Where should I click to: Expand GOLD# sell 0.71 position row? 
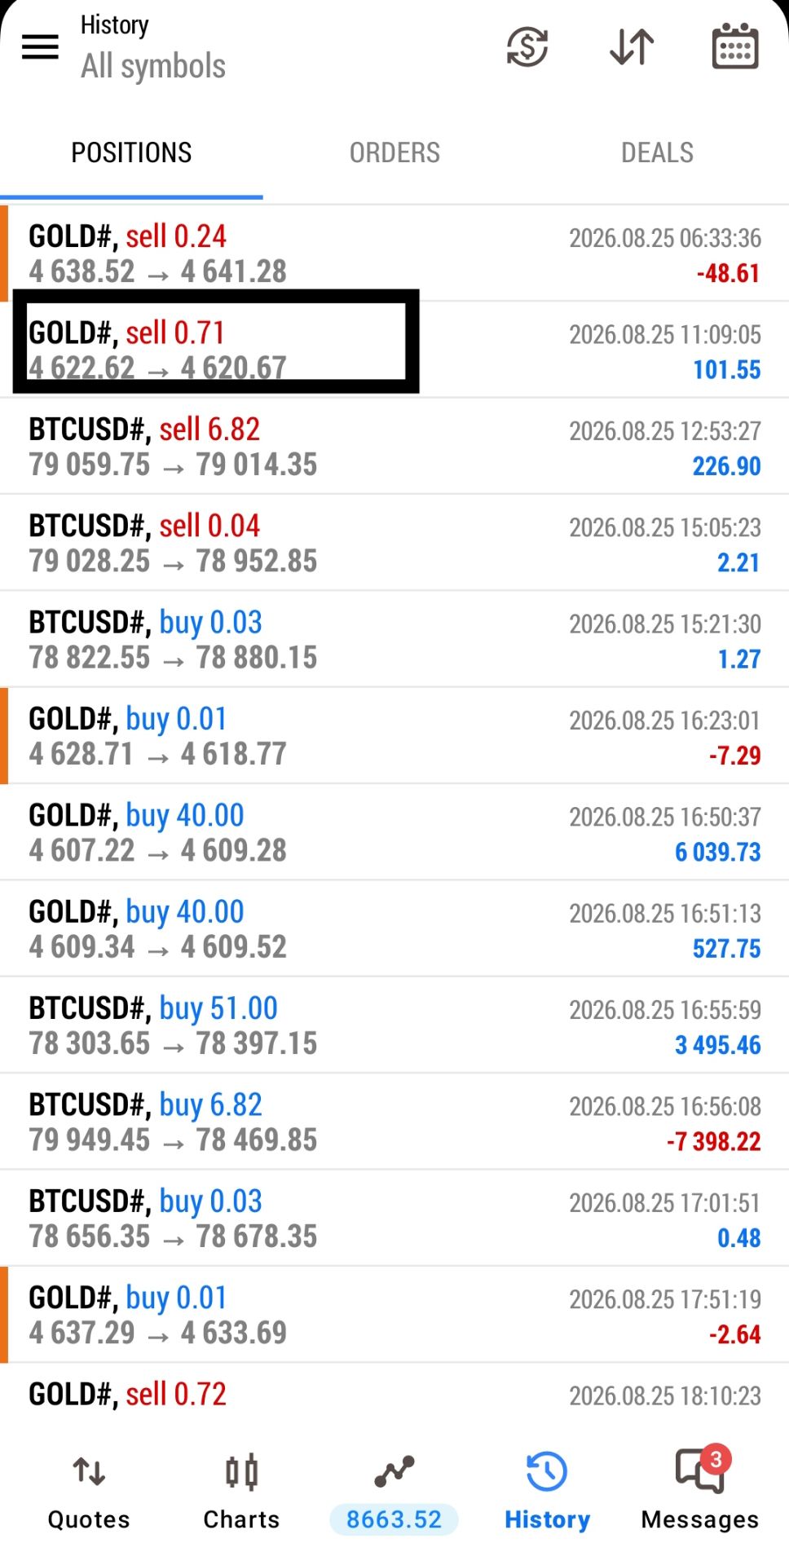394,350
